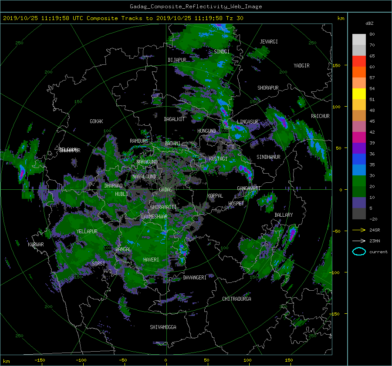The image size is (392, 366).
Task: Click the SINDGI city label
Action: tap(222, 51)
